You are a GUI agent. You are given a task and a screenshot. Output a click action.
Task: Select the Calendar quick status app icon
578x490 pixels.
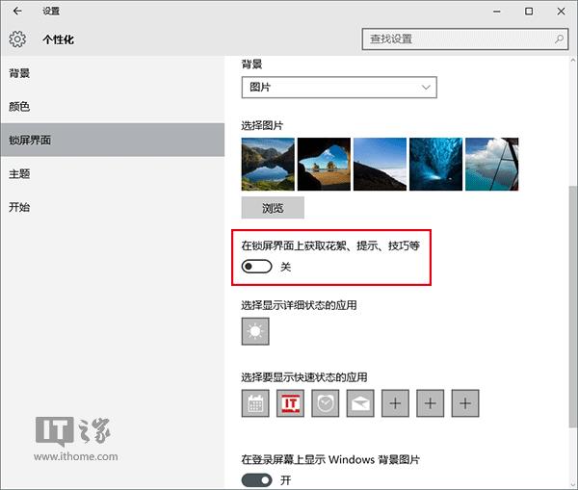[x=255, y=404]
